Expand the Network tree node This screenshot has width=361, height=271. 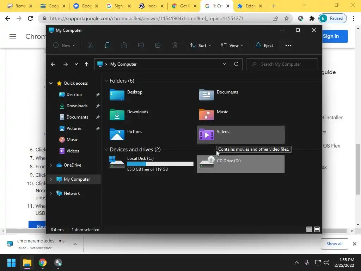pyautogui.click(x=51, y=193)
